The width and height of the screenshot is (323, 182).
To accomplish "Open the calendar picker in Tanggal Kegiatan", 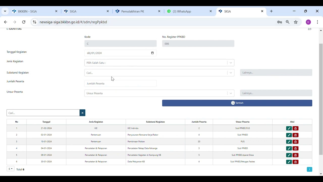I will point(152,53).
